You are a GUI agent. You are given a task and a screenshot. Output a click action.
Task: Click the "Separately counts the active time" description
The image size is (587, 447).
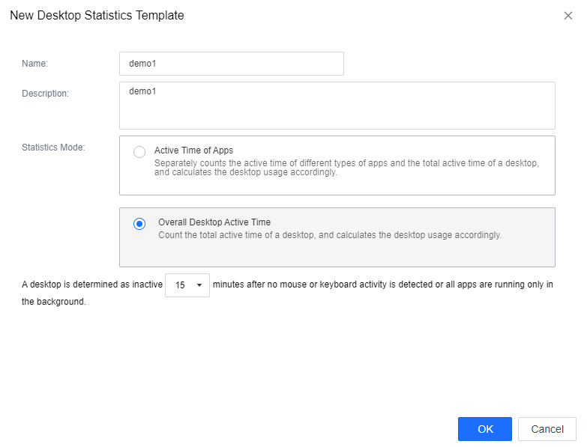tap(346, 167)
